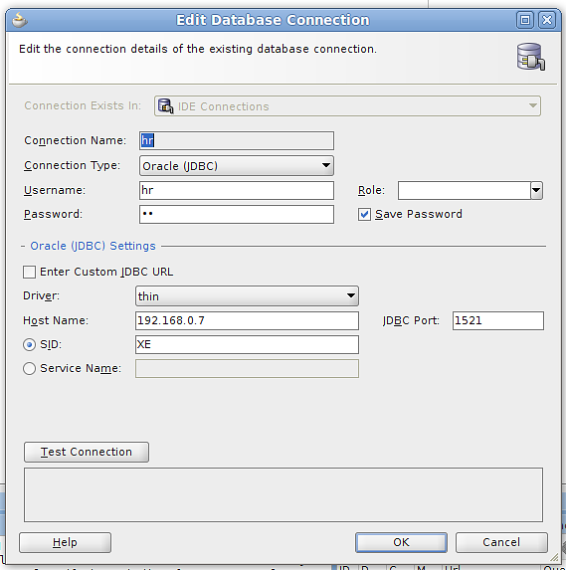
Task: Enable the Enter Custom JDBC URL checkbox
Action: tap(29, 272)
